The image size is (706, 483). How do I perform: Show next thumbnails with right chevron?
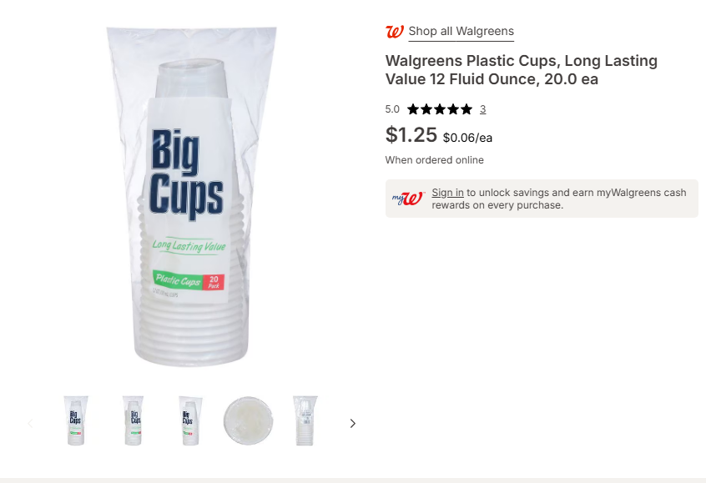352,423
